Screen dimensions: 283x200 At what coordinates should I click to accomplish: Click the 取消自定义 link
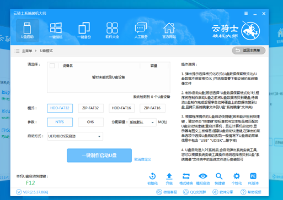tap(142, 159)
